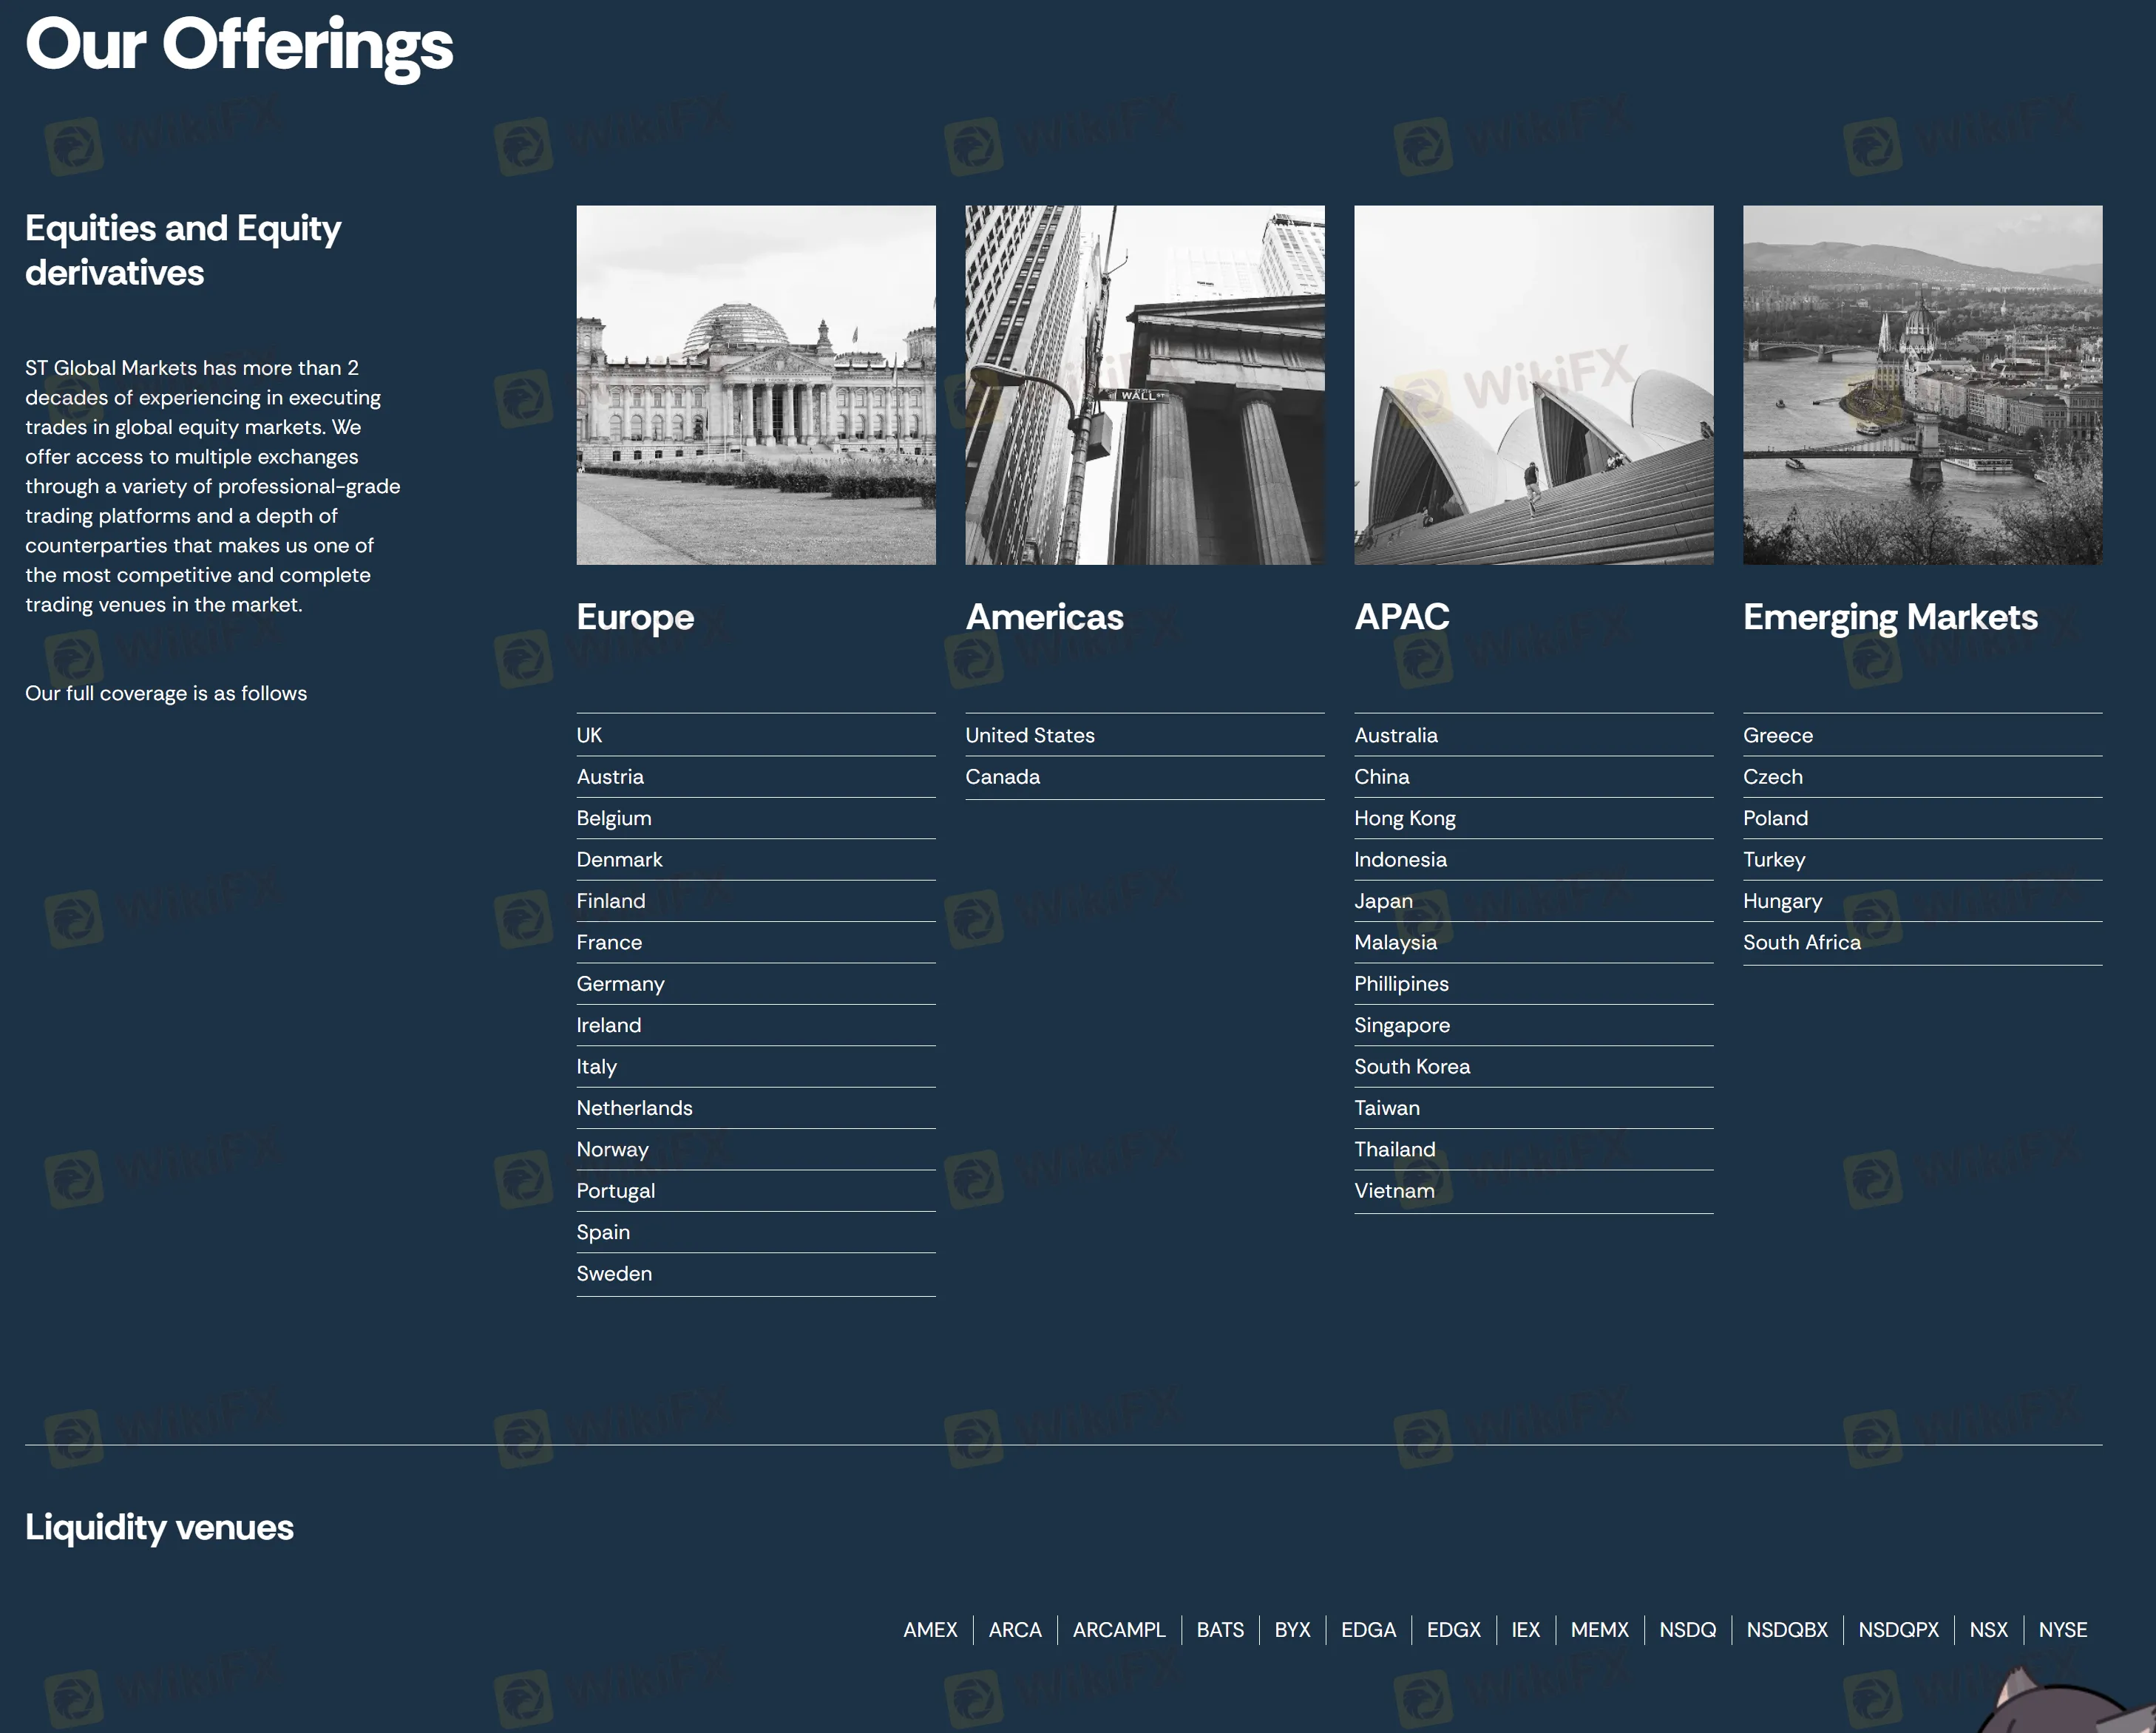Select the NYSE liquidity venue
The image size is (2156, 1733).
[2062, 1630]
